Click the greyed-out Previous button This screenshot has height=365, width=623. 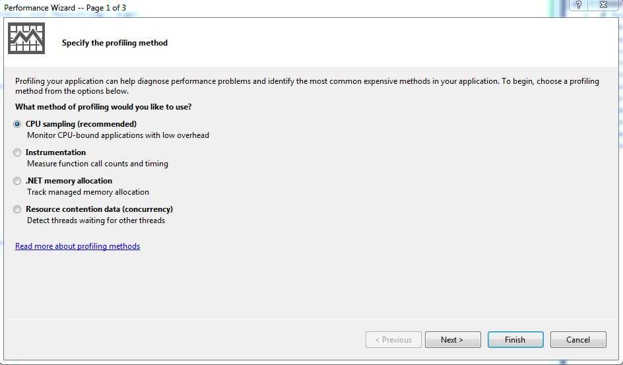click(x=393, y=340)
